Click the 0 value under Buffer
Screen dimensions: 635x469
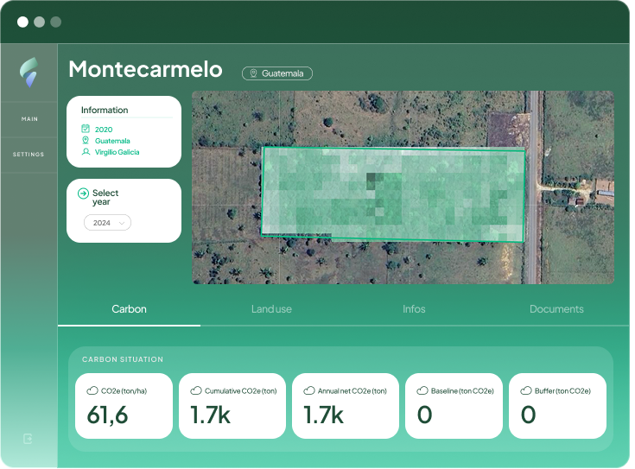pyautogui.click(x=529, y=415)
